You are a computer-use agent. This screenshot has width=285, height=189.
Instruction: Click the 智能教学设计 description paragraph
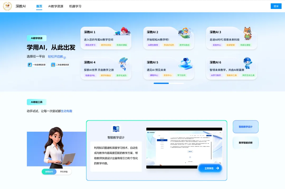116,155
